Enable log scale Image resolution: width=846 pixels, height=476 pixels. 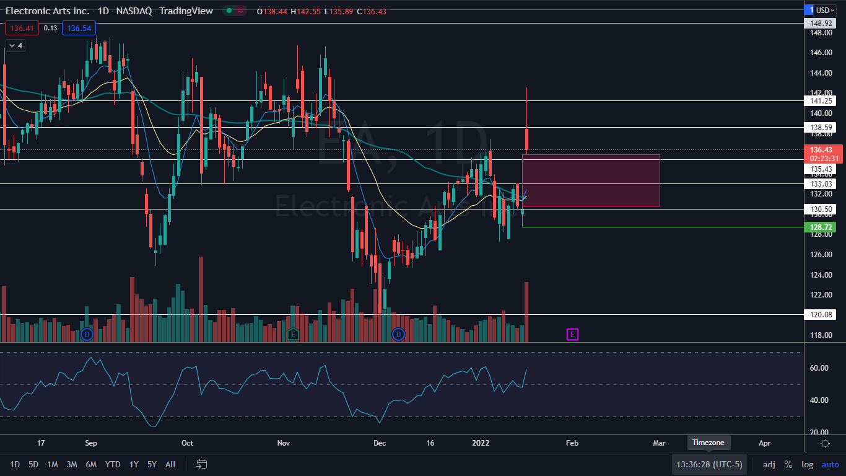click(807, 464)
